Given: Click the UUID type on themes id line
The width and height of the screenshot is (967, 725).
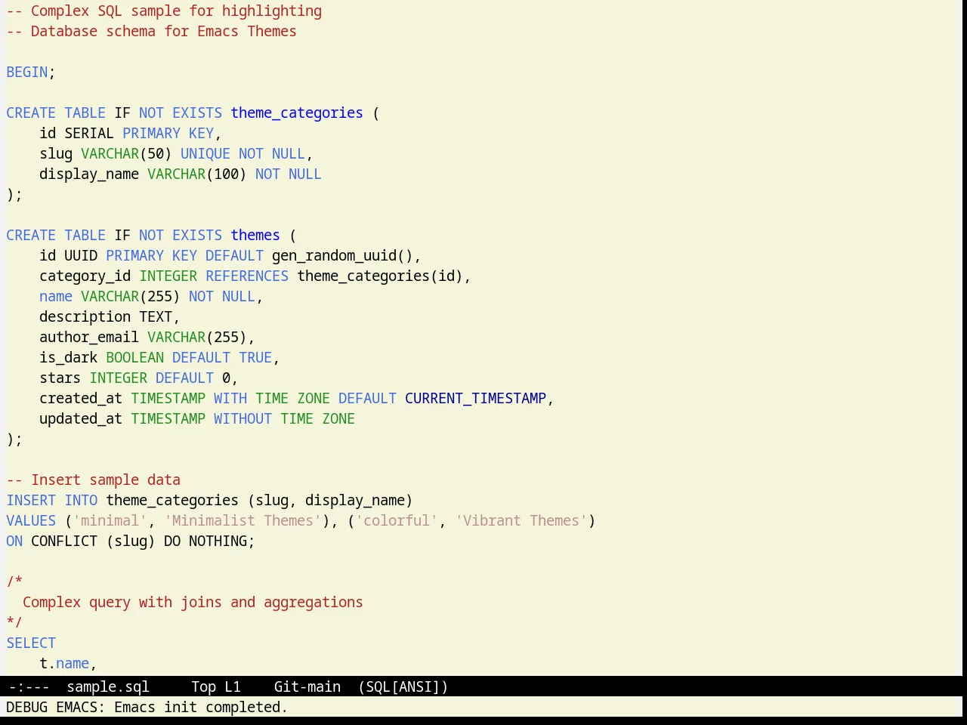Looking at the screenshot, I should [x=81, y=255].
